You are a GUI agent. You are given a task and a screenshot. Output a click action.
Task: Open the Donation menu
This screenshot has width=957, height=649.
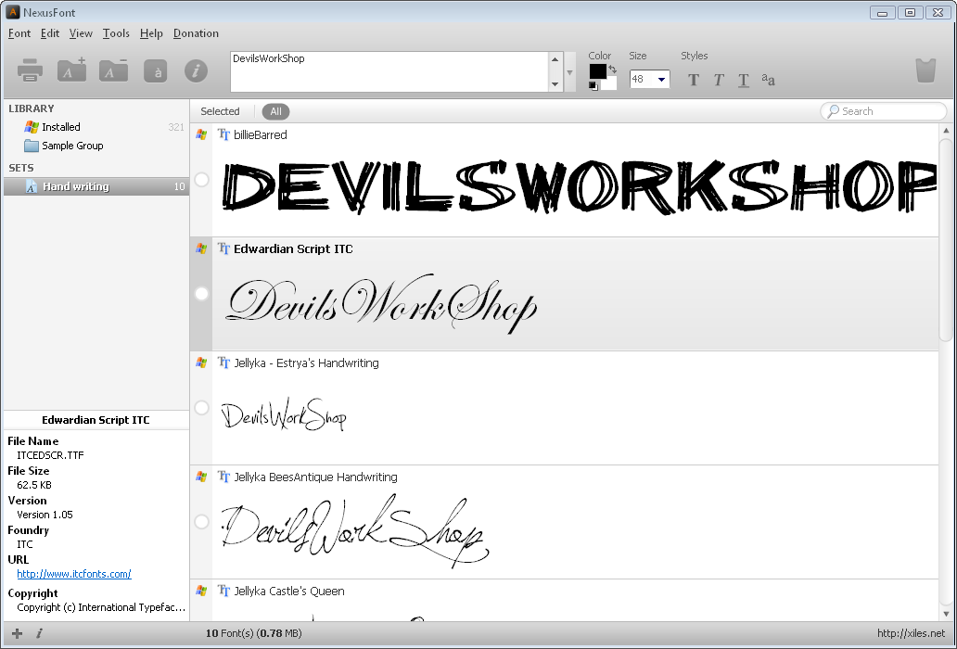[196, 33]
